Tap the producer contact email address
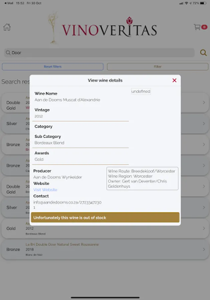Viewport: 210px width, 300px height. pyautogui.click(x=67, y=202)
